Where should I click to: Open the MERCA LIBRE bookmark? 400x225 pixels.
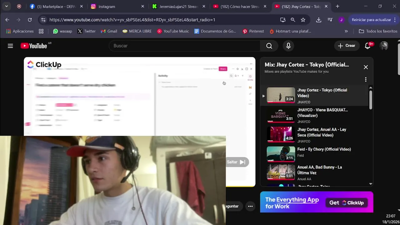(137, 31)
